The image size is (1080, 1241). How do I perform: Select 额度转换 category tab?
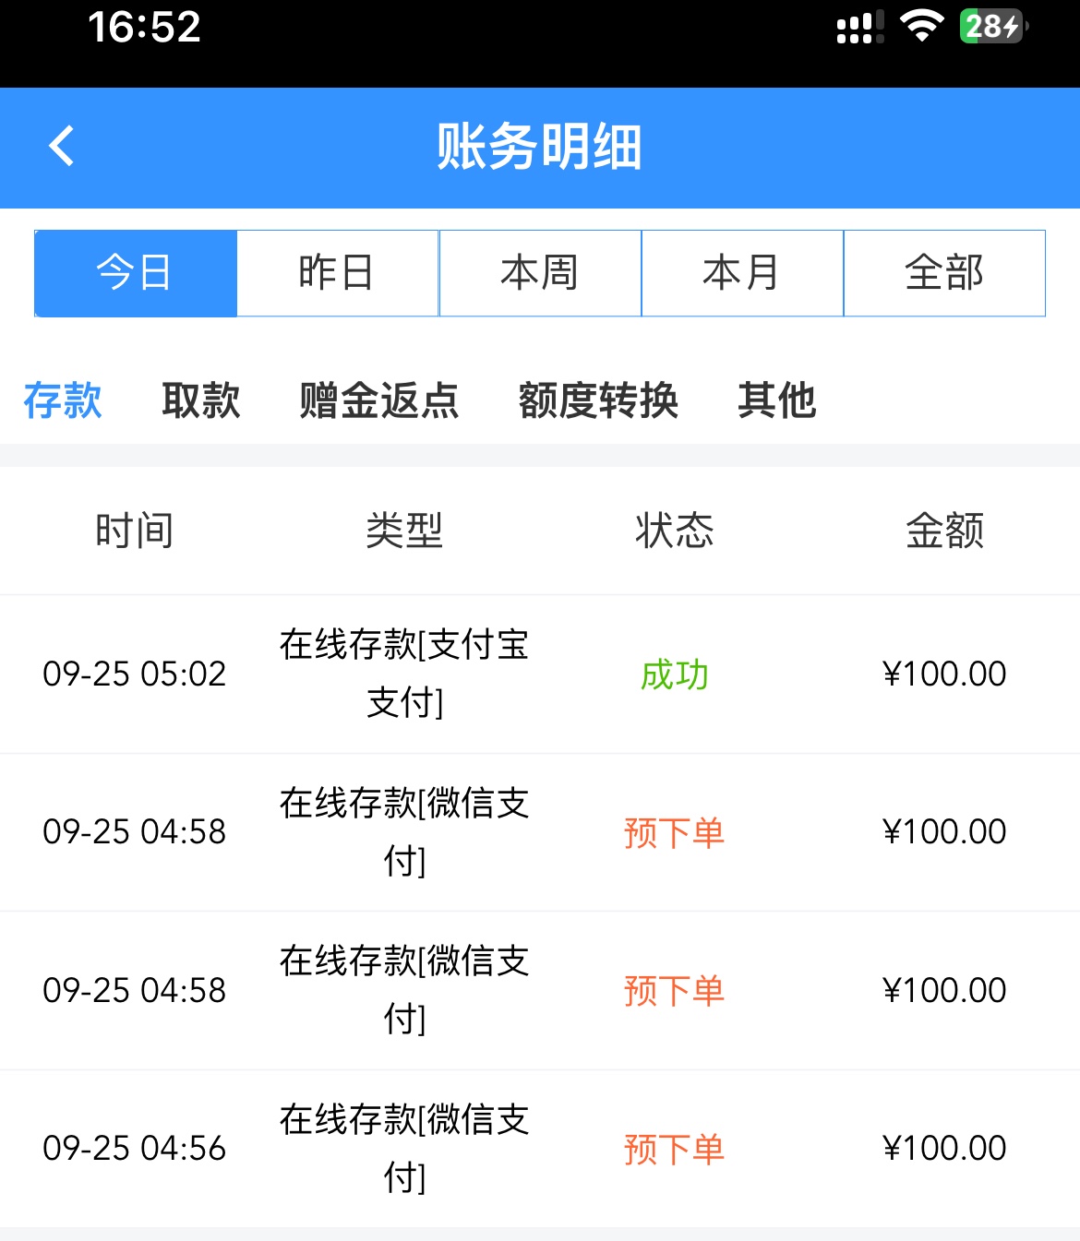(598, 400)
